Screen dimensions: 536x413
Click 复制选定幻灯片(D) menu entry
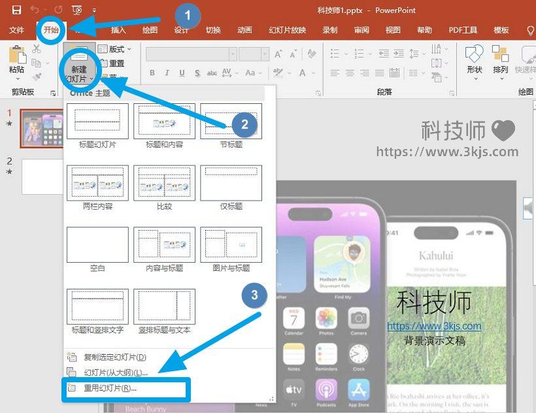pyautogui.click(x=115, y=357)
